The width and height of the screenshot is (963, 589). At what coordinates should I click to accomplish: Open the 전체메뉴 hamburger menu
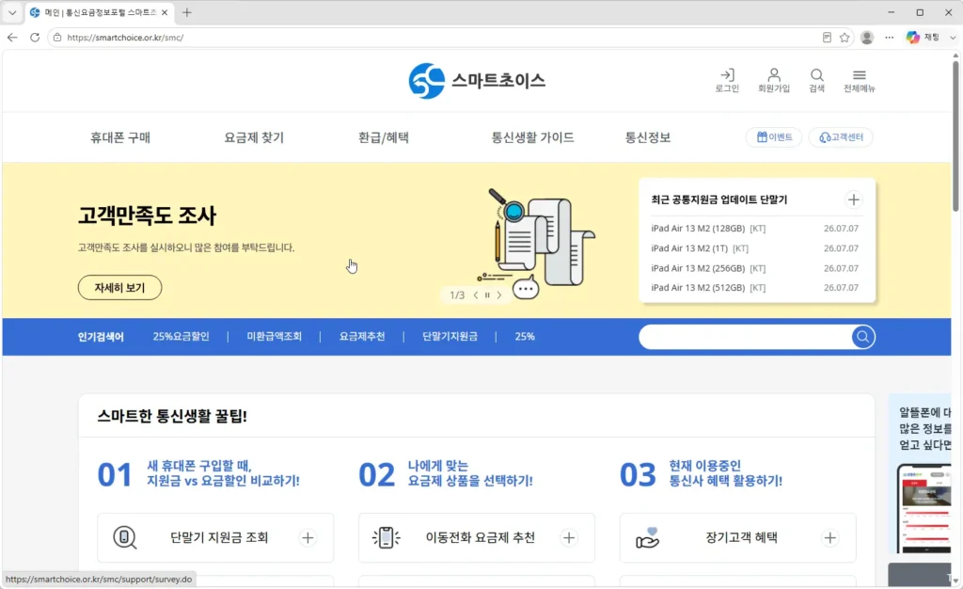(860, 81)
